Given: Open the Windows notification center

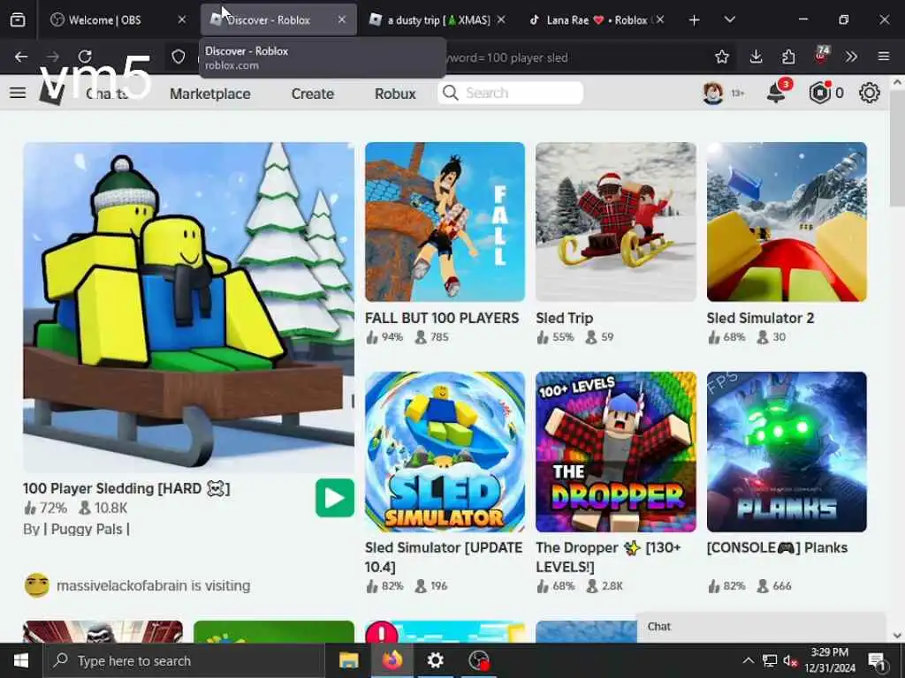Looking at the screenshot, I should pyautogui.click(x=877, y=660).
